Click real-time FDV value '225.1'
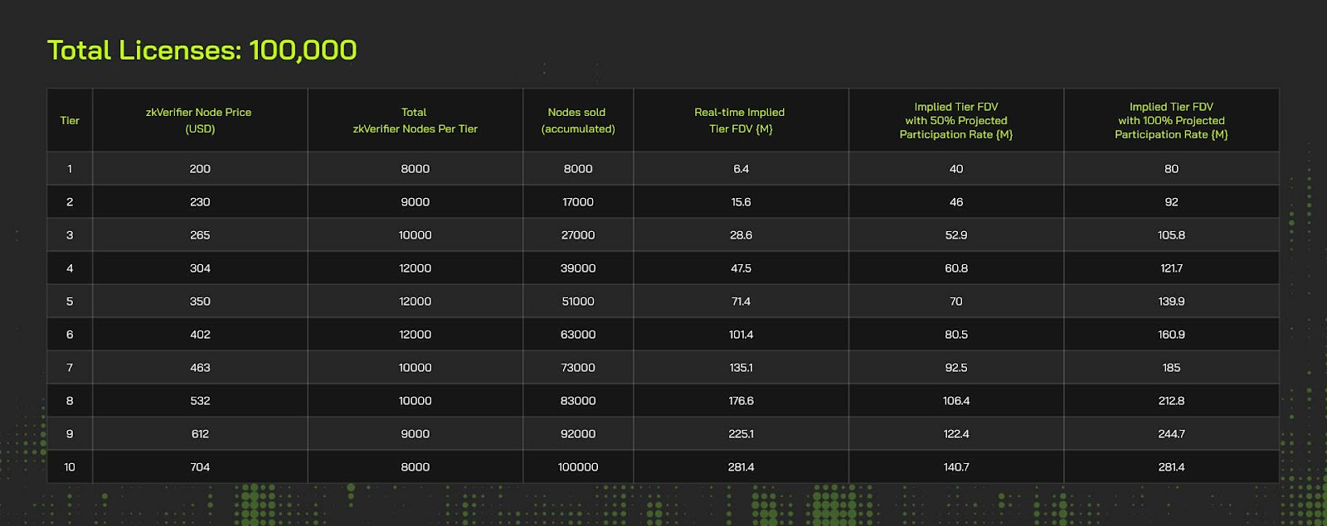1327x526 pixels. (741, 433)
